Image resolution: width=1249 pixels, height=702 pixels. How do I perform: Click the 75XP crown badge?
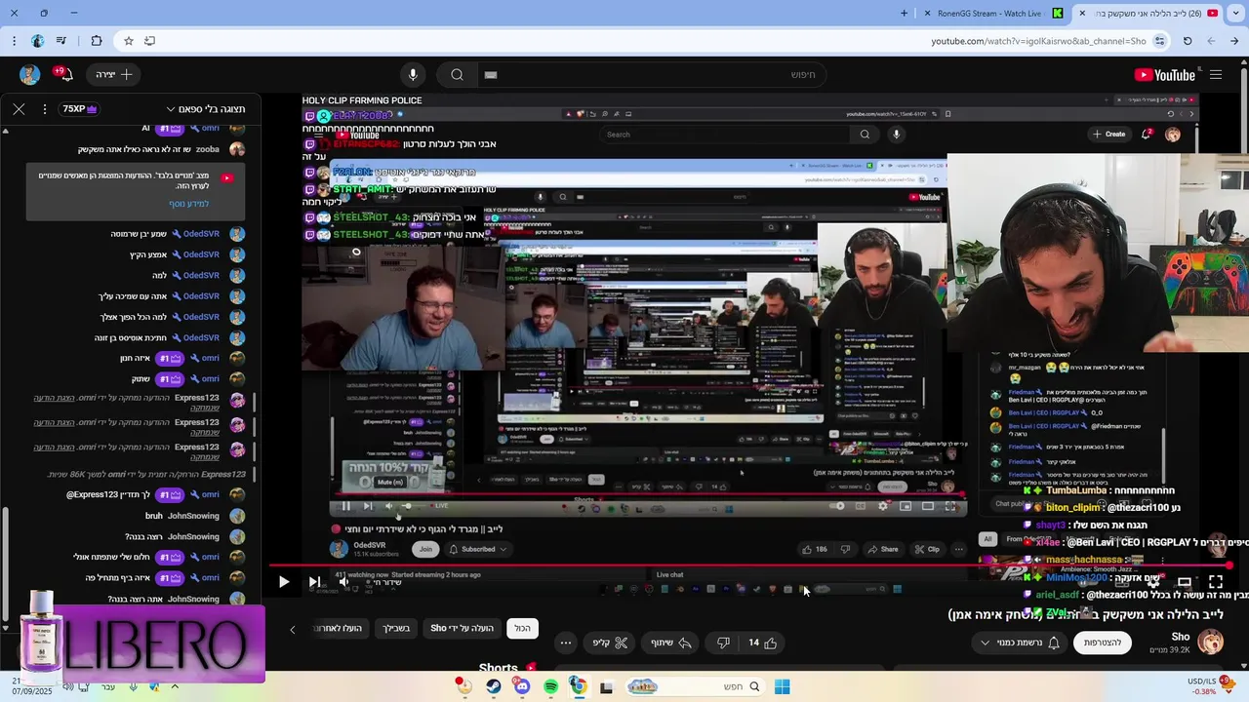click(x=80, y=109)
